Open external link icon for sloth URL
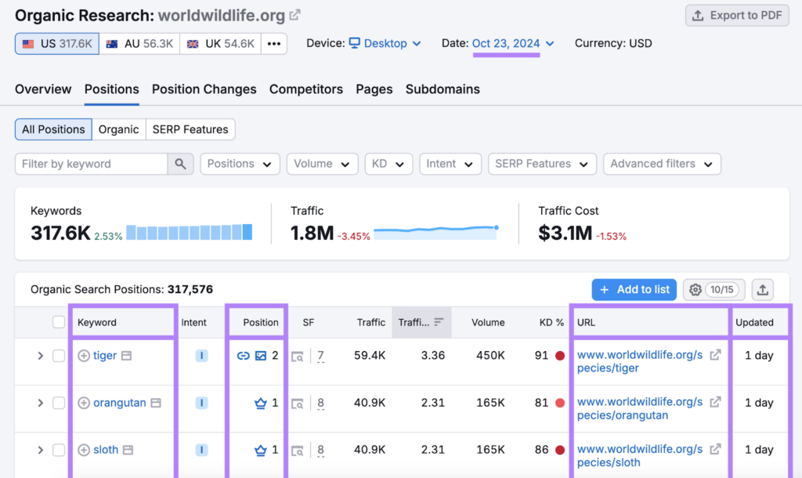The image size is (802, 478). pos(714,450)
